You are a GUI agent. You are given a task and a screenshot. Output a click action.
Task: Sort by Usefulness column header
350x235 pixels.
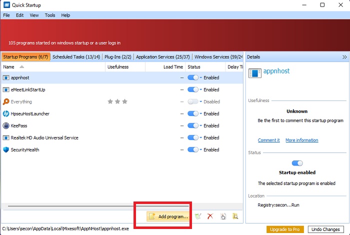tap(125, 67)
